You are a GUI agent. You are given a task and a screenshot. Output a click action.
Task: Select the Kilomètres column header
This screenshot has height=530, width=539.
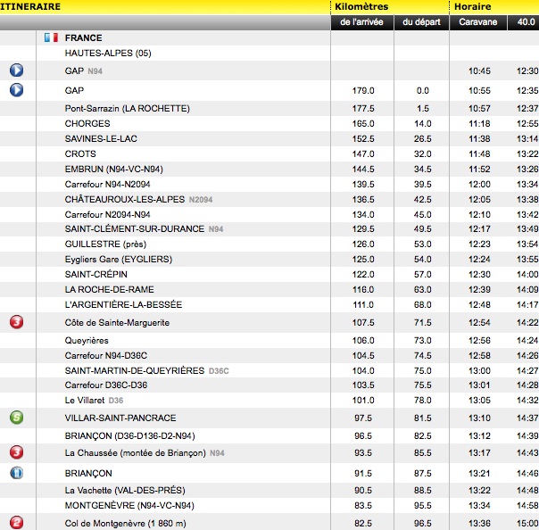[367, 6]
